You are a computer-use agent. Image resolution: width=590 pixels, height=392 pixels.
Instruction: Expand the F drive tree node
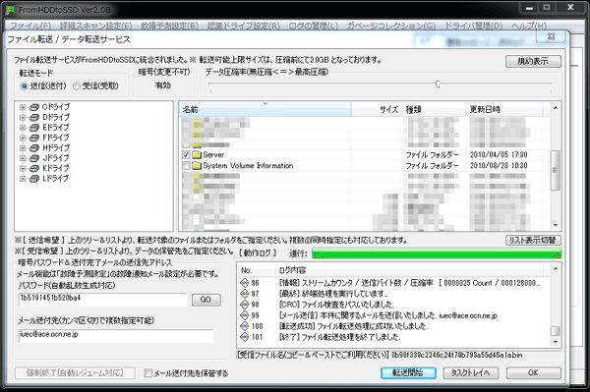pyautogui.click(x=23, y=138)
